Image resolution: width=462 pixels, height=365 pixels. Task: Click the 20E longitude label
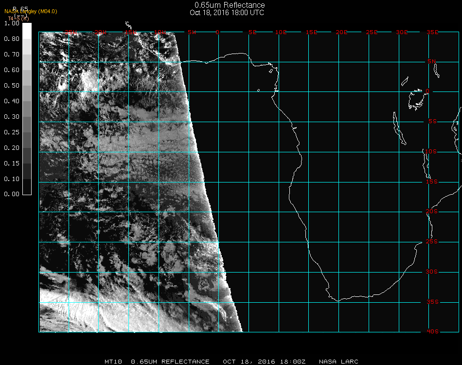point(341,33)
